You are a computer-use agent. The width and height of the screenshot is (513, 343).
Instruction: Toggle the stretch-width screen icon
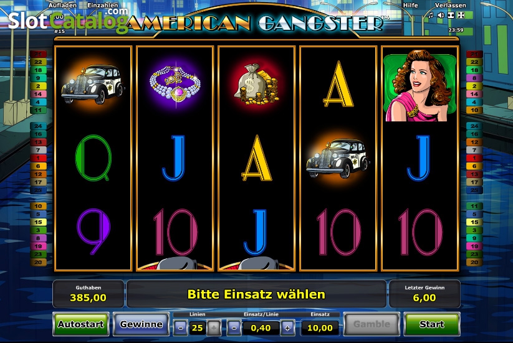451,15
